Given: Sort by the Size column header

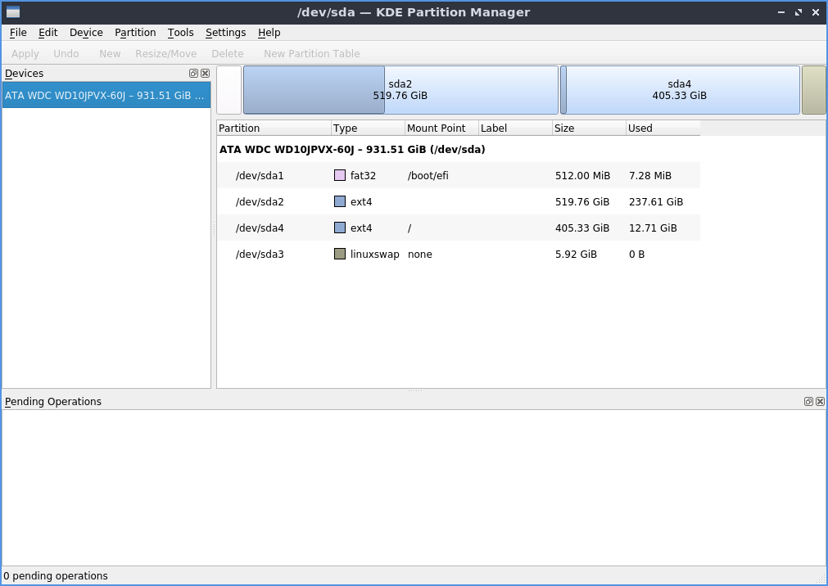Looking at the screenshot, I should coord(588,128).
